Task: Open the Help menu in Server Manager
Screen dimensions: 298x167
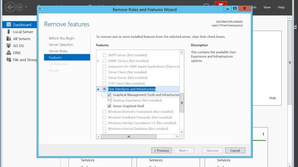Action: click(281, 7)
